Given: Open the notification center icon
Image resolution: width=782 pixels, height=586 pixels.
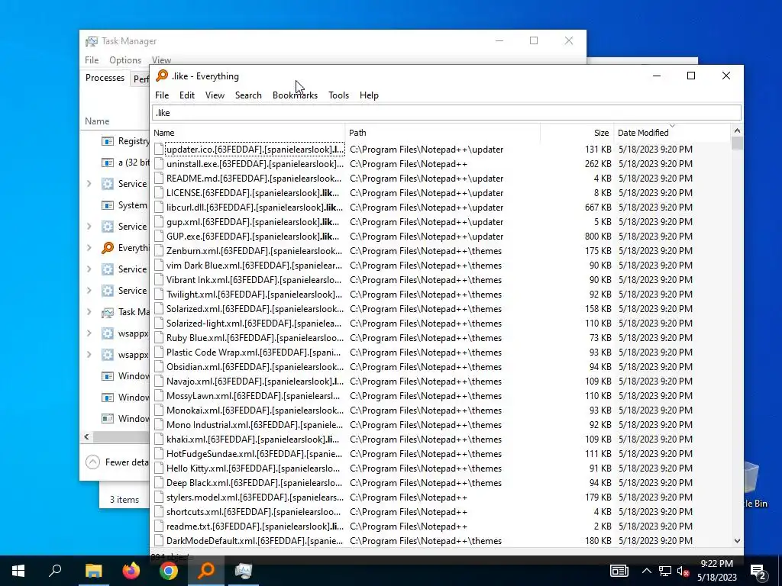Looking at the screenshot, I should point(758,572).
